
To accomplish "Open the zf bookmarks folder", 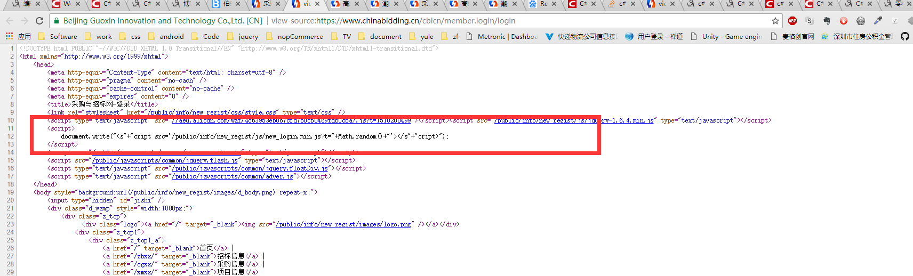I will (x=450, y=36).
